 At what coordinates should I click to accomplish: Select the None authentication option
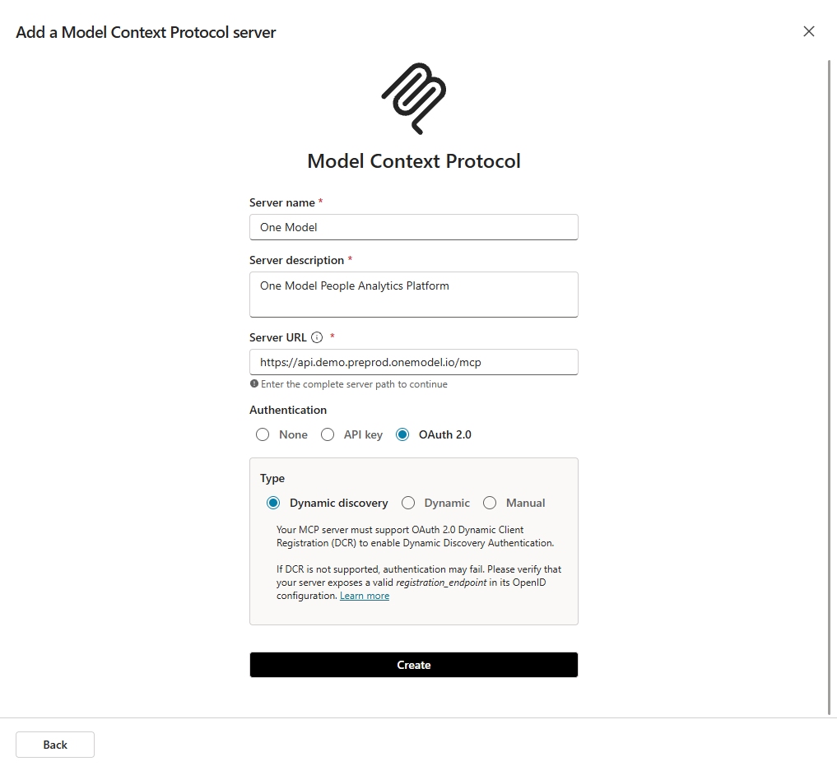pyautogui.click(x=263, y=434)
